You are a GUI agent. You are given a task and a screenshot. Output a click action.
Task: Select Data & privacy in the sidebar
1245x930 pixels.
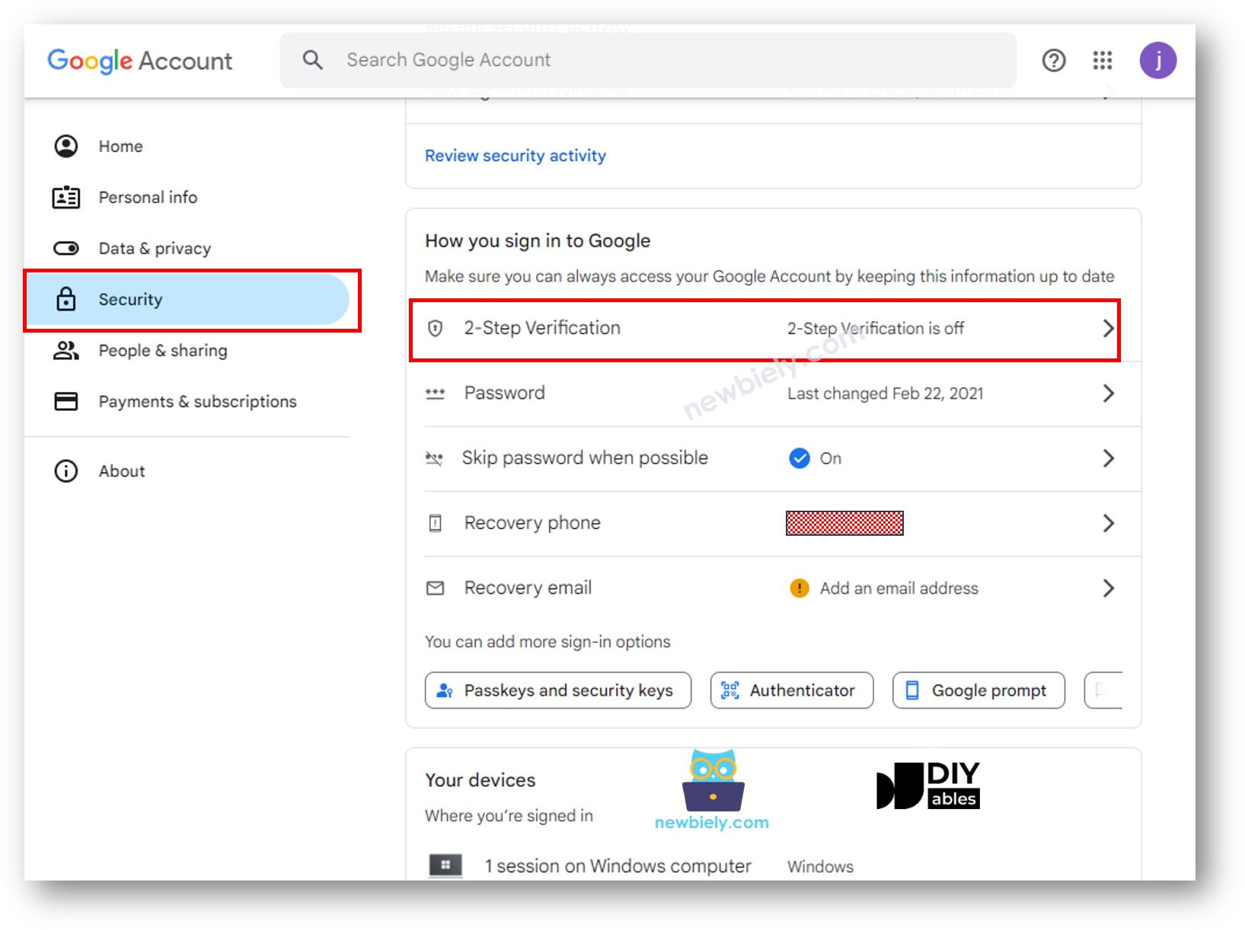coord(155,248)
